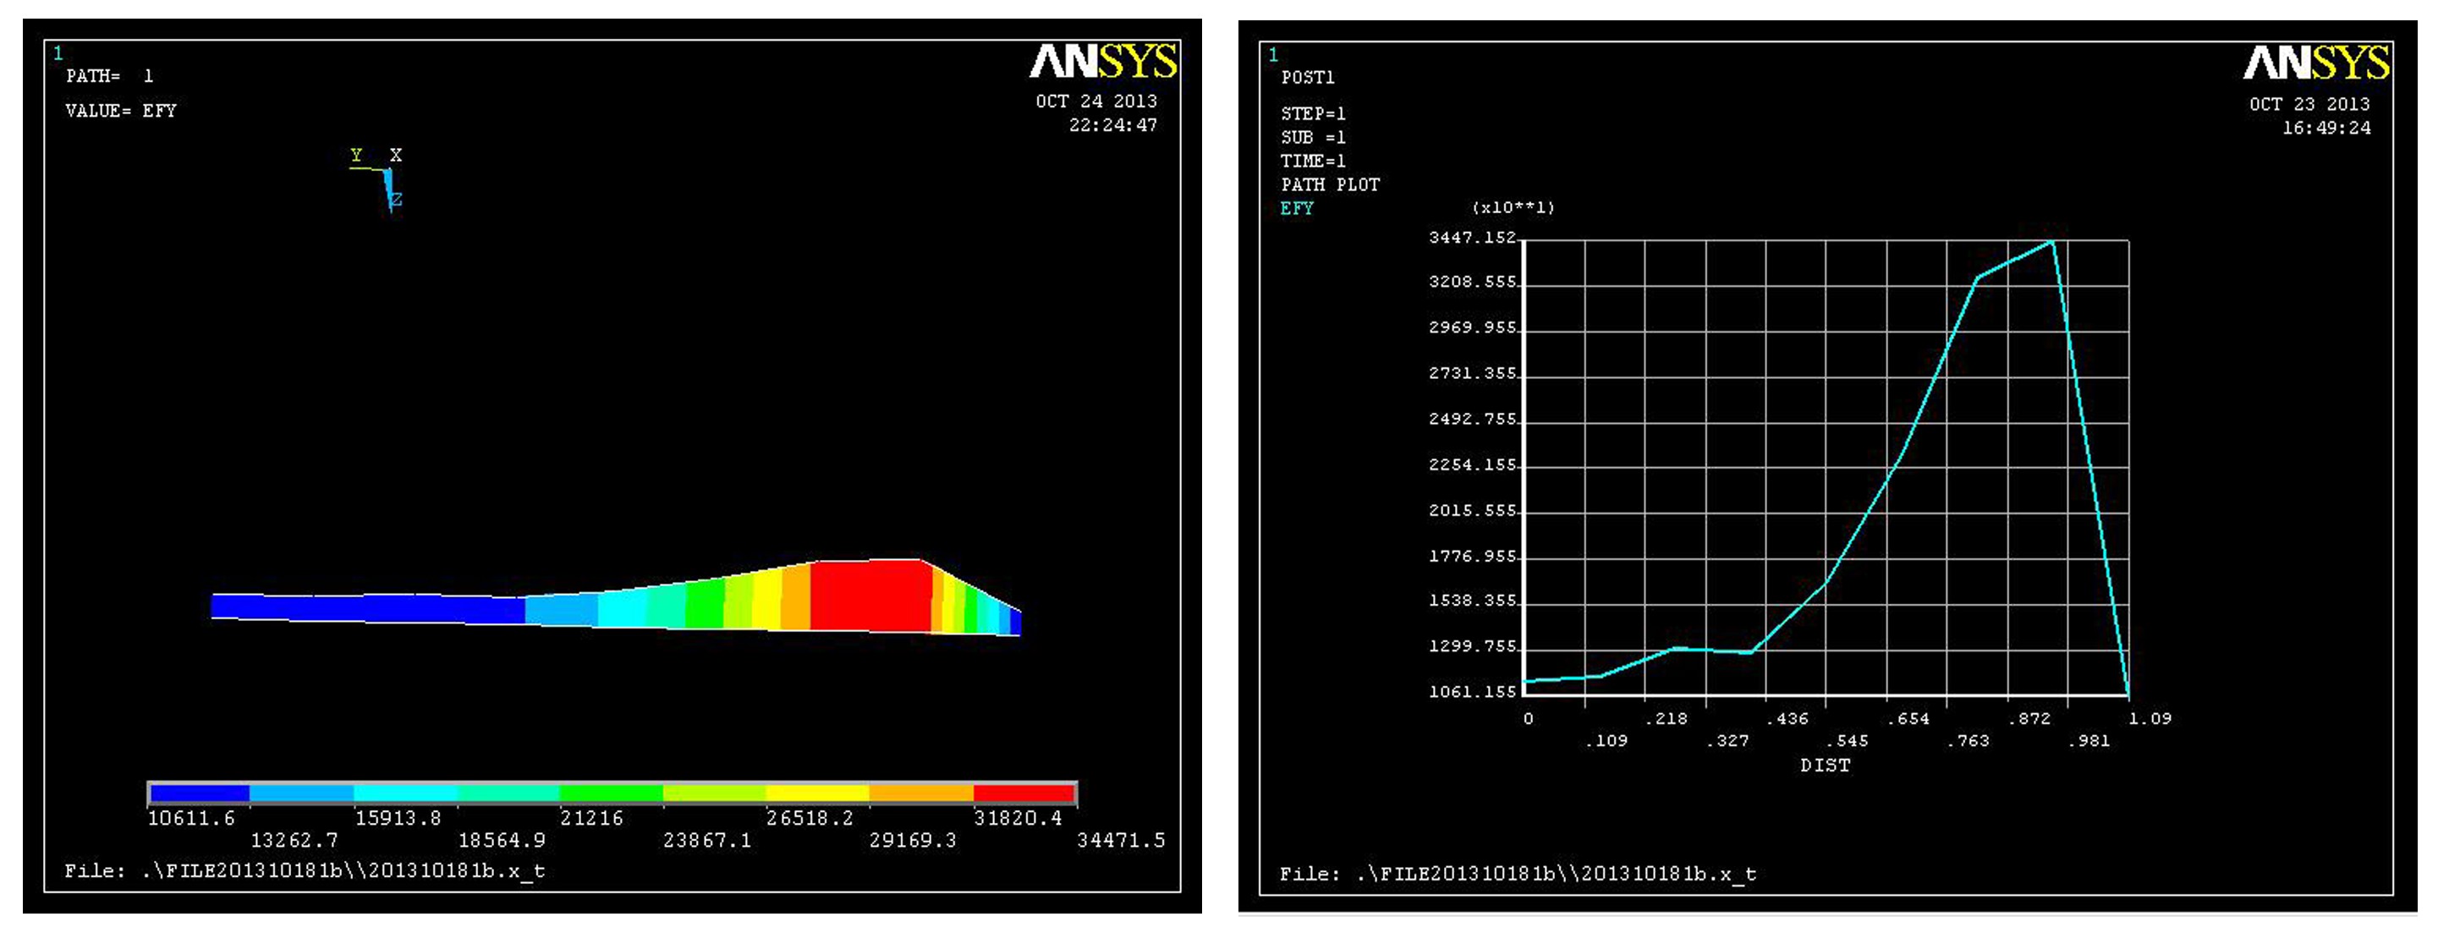The width and height of the screenshot is (2438, 933).
Task: Click legend value '34471.5'
Action: click(x=1121, y=840)
